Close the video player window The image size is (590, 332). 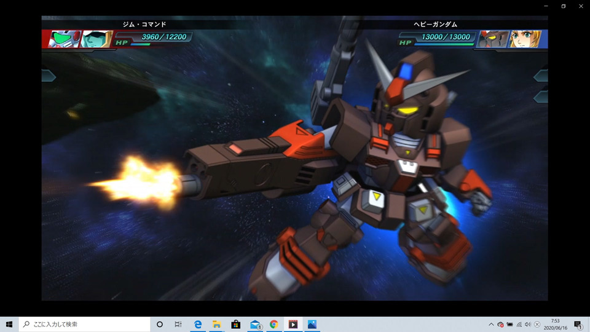click(581, 6)
